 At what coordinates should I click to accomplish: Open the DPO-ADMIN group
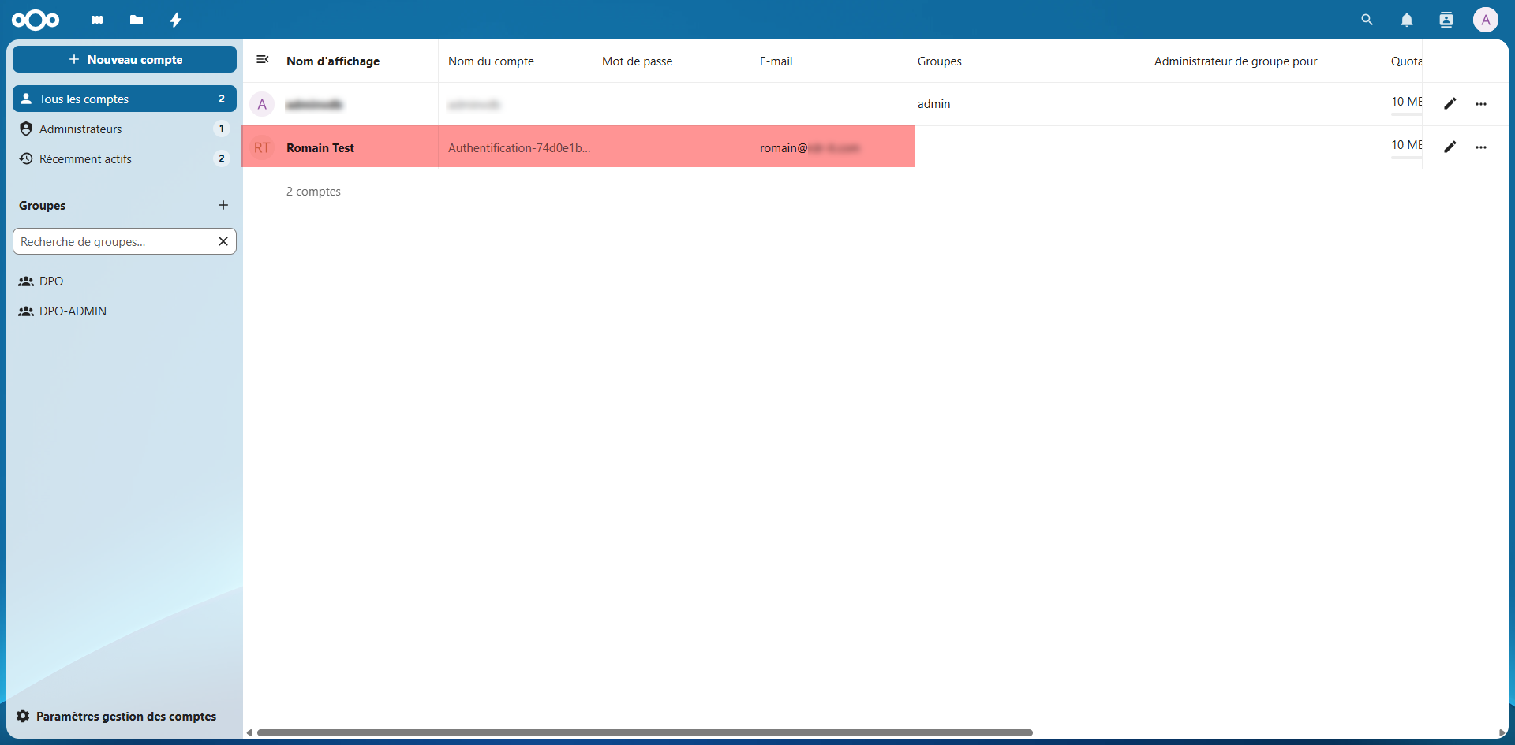point(125,311)
